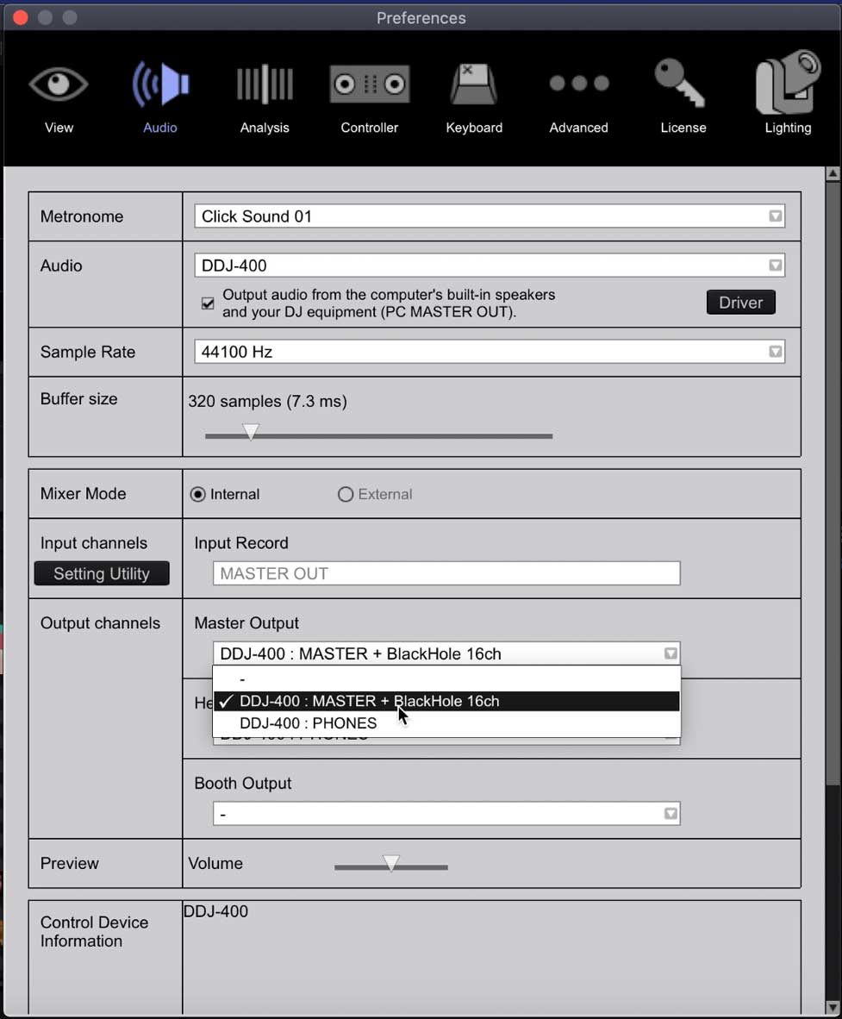Screen dimensions: 842x1019
Task: Click the Buffer size slider handle
Action: [x=250, y=432]
